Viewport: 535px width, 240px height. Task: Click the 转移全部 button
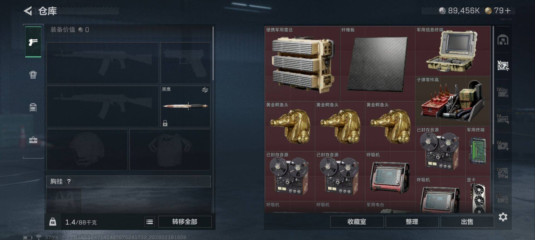tap(184, 222)
